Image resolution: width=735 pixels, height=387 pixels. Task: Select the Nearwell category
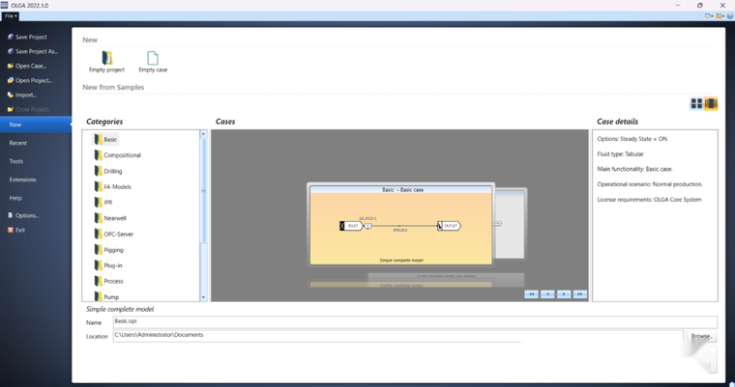pyautogui.click(x=110, y=218)
